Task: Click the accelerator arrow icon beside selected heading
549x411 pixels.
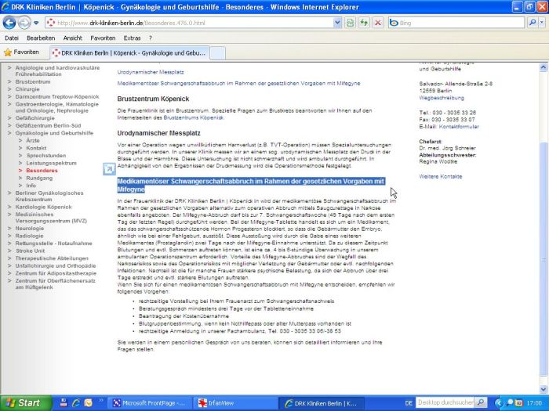Action: pyautogui.click(x=109, y=169)
